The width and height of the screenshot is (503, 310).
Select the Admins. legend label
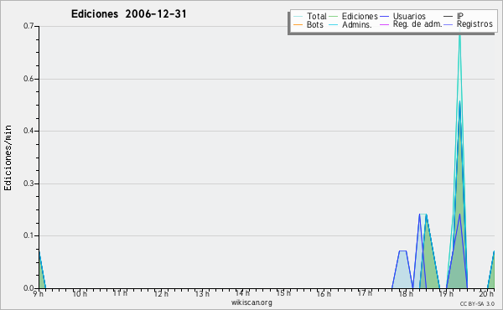[357, 24]
